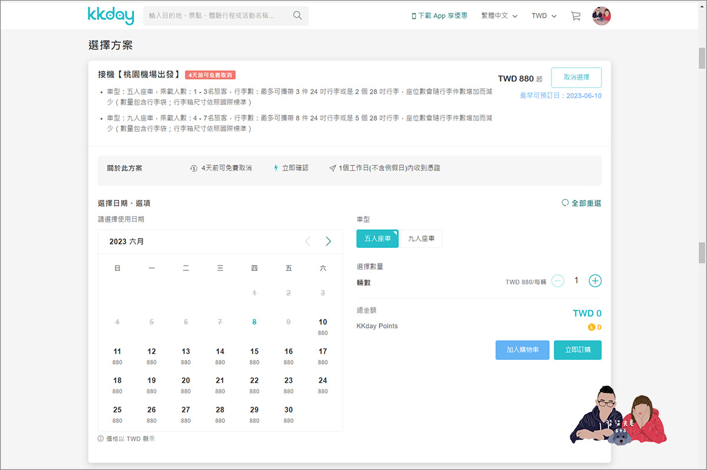Decrease vehicle quantity with minus button
707x470 pixels.
point(558,281)
